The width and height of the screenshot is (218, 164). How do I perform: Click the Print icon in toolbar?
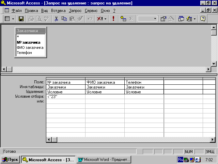31,19
